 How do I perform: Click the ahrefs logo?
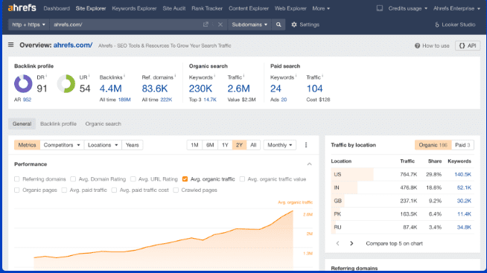[22, 7]
